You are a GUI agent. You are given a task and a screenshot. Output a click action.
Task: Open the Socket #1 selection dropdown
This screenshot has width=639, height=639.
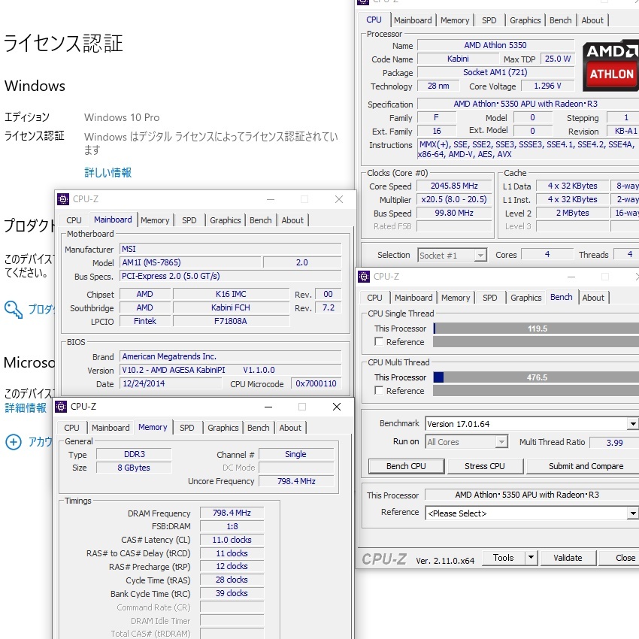coord(480,256)
